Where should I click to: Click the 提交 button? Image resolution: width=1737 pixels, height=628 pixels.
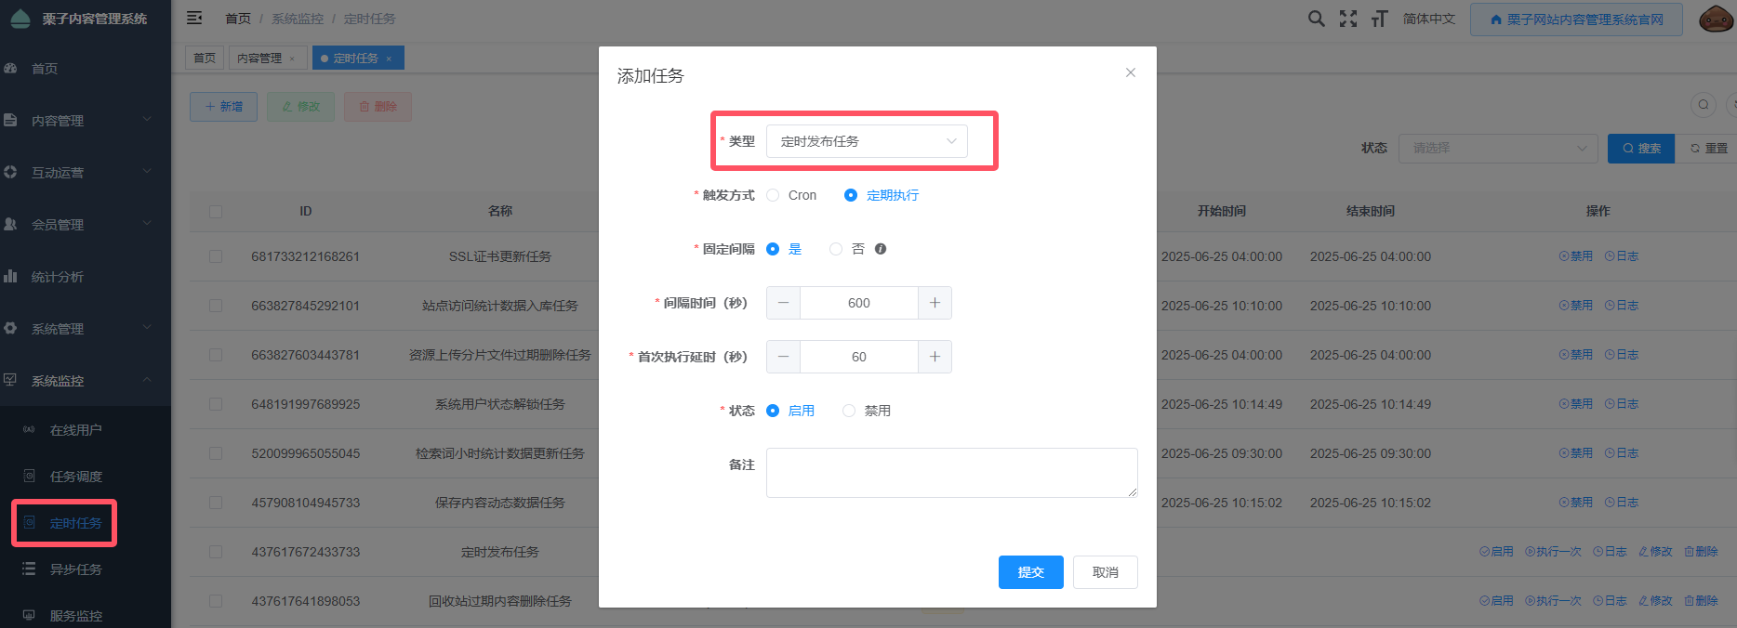click(x=1030, y=572)
